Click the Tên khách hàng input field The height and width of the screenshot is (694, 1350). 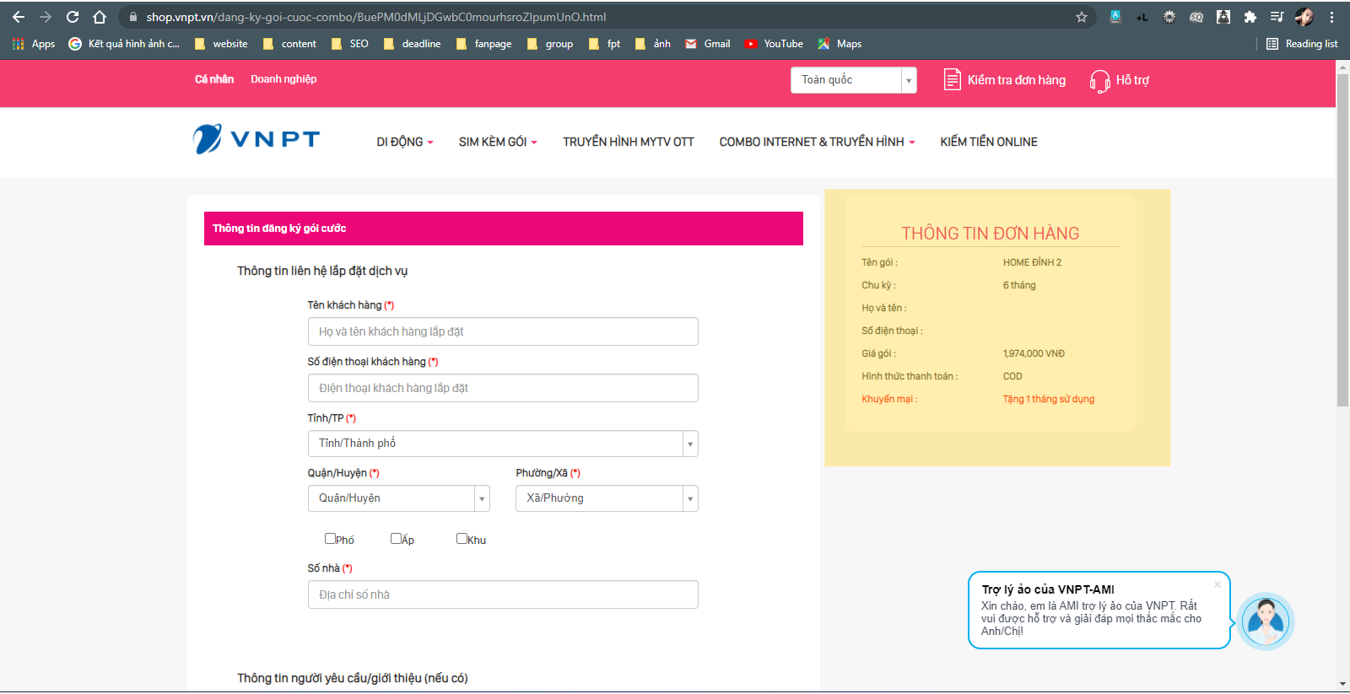(x=503, y=331)
